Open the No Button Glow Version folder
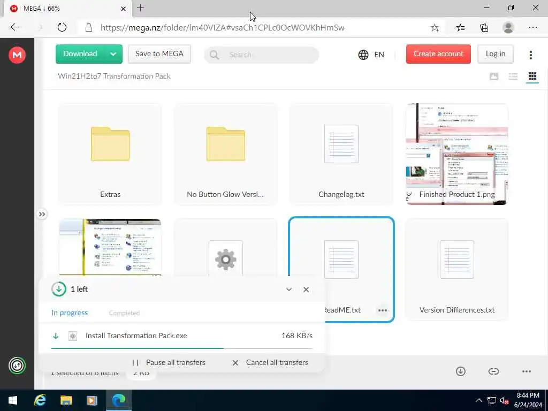This screenshot has height=411, width=548. 226,154
